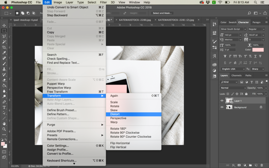Toggle All Caps text style
Viewport: 269px width, 168px height.
235,56
